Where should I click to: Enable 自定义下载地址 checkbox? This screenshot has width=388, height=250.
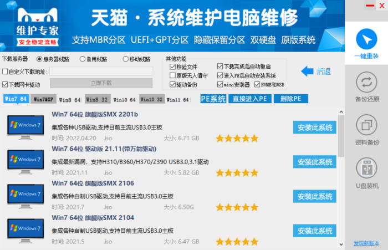[6, 72]
